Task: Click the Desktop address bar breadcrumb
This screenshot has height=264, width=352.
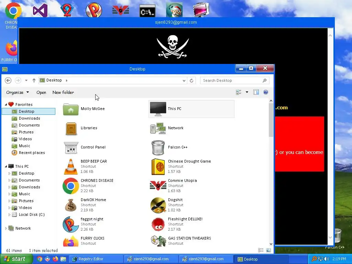Action: [54, 80]
